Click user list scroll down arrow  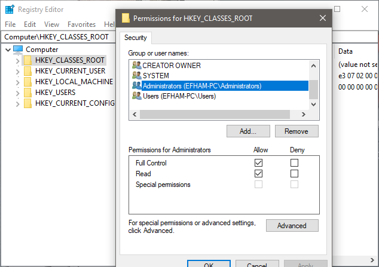point(313,105)
